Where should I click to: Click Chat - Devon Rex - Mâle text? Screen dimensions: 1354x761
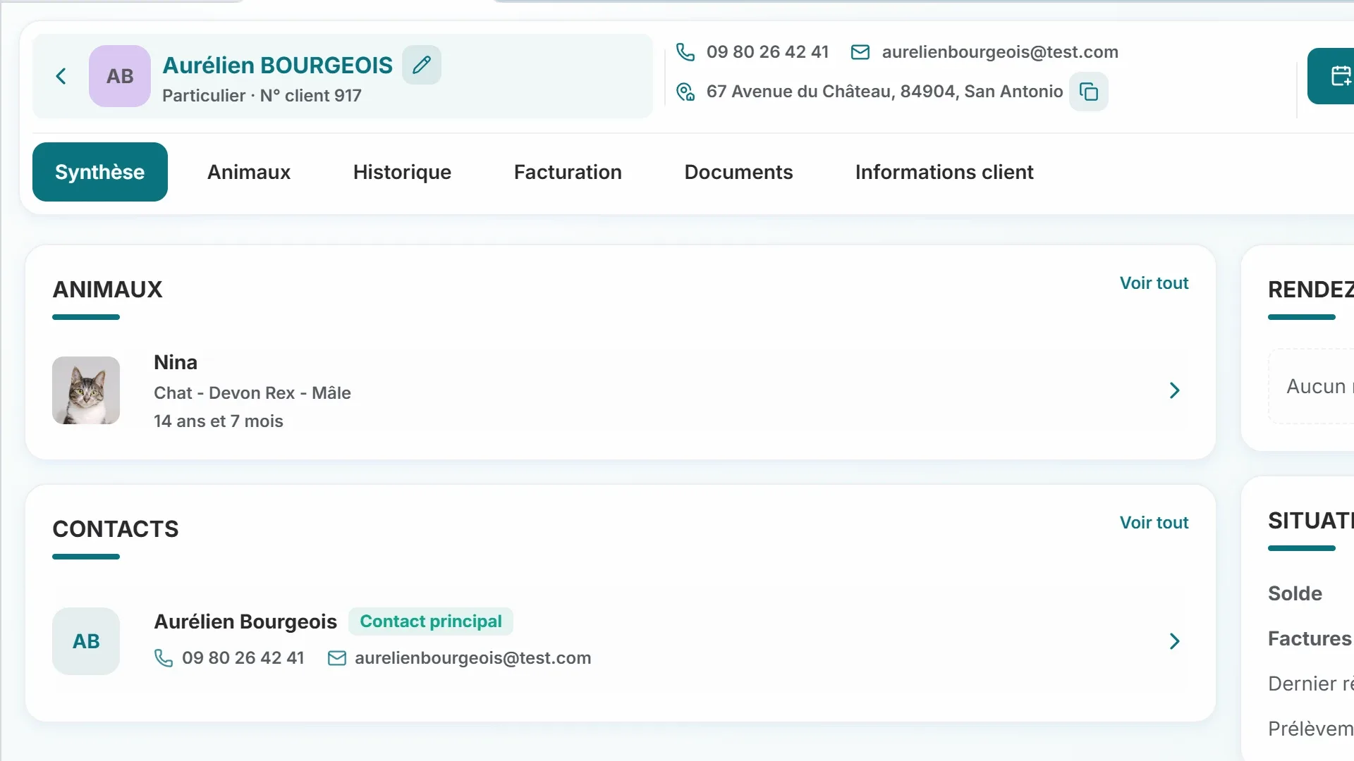252,393
